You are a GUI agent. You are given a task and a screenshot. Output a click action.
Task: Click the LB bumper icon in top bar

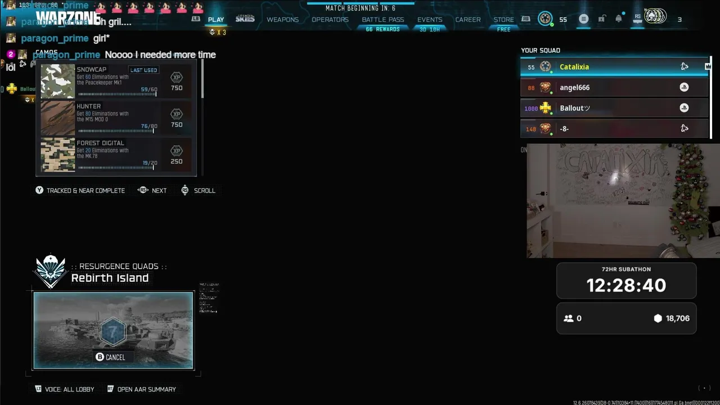pos(196,19)
